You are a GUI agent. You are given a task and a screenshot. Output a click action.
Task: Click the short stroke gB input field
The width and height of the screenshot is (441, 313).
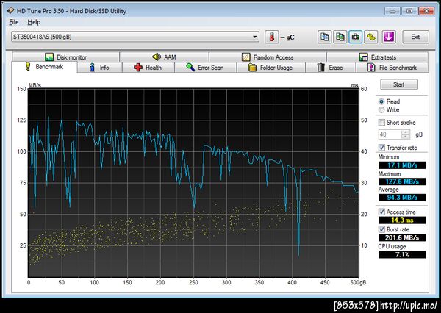point(390,134)
